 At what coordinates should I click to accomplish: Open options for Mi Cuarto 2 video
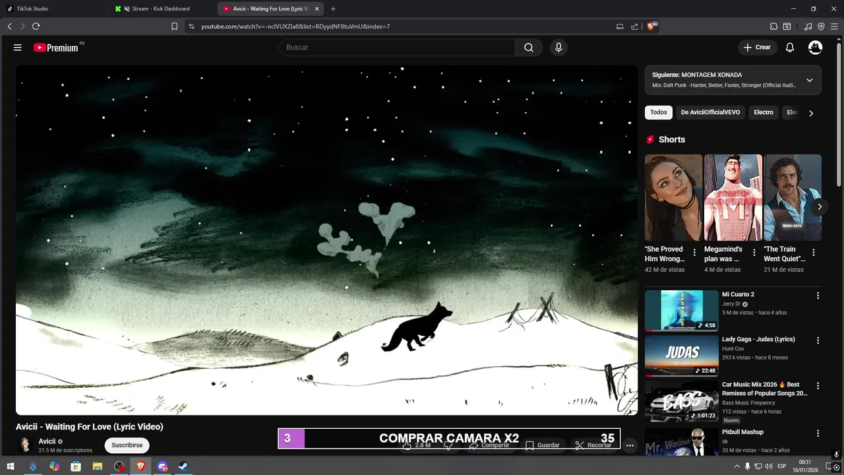click(818, 296)
